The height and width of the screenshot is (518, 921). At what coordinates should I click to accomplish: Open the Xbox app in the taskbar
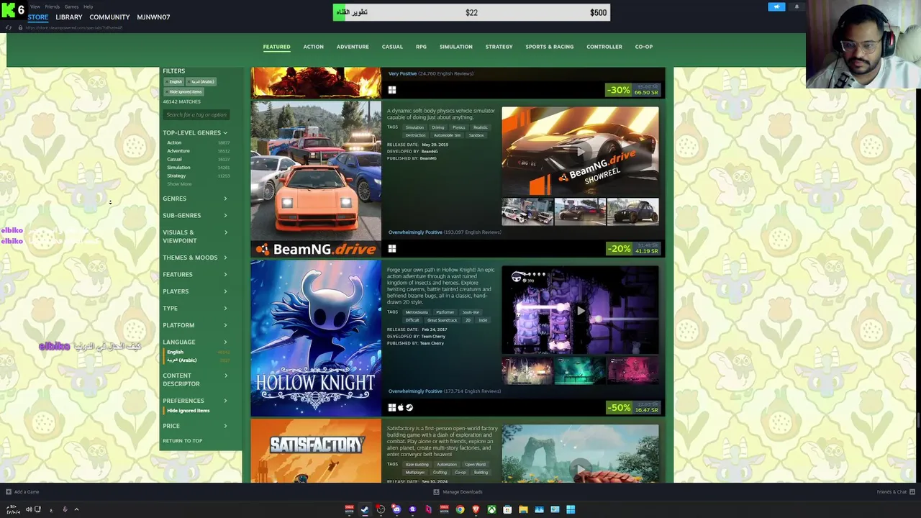[491, 509]
